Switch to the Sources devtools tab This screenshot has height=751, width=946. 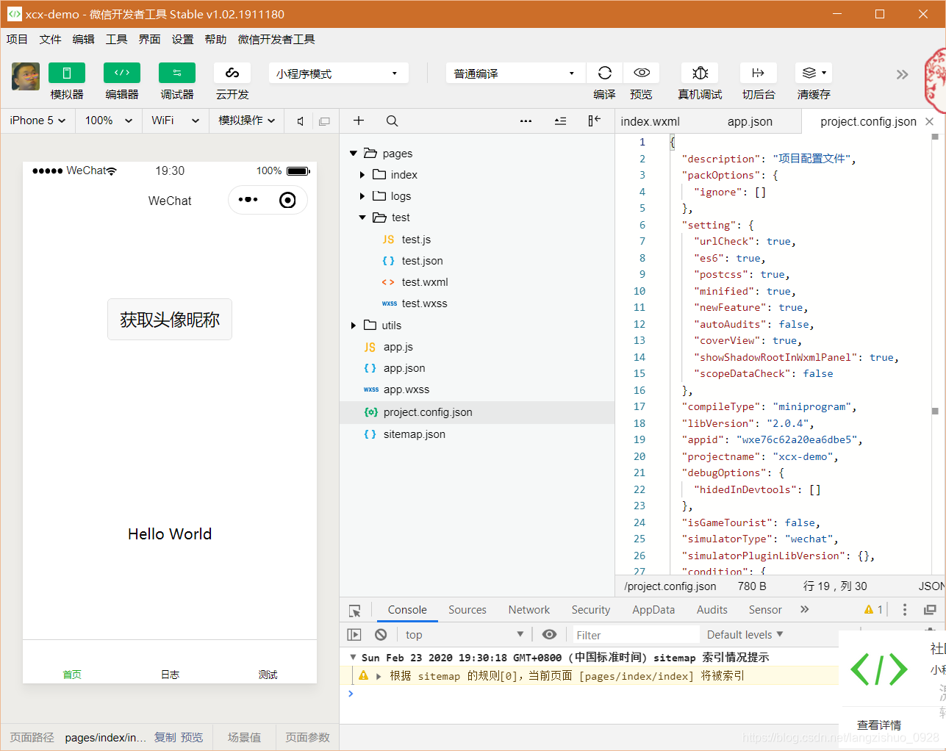point(467,610)
